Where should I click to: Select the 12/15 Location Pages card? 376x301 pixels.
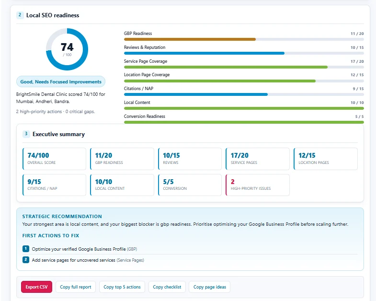(x=326, y=159)
